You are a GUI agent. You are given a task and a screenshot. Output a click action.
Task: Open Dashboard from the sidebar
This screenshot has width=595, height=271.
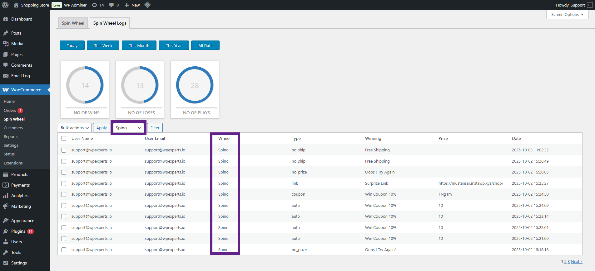click(22, 19)
